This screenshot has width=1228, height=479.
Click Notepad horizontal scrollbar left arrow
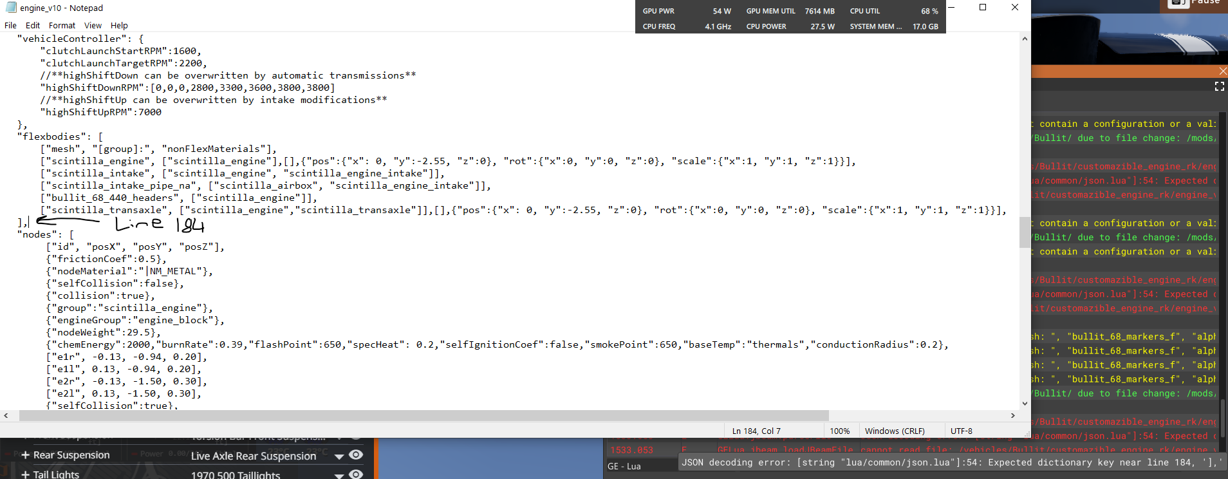[x=6, y=416]
